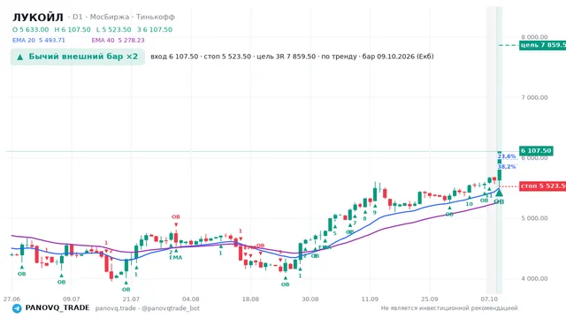The height and width of the screenshot is (318, 566).
Task: Click the '38,2%' Fibonacci level label
Action: (507, 167)
